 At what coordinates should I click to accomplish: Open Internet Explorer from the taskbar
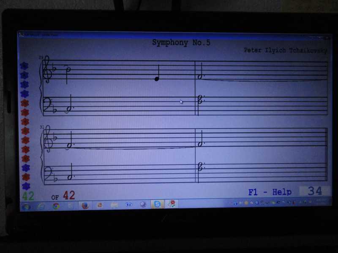click(41, 207)
